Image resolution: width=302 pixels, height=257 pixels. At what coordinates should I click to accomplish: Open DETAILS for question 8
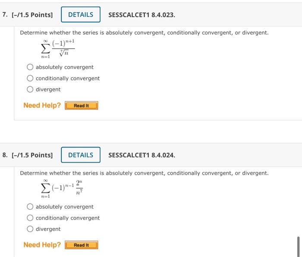[81, 155]
